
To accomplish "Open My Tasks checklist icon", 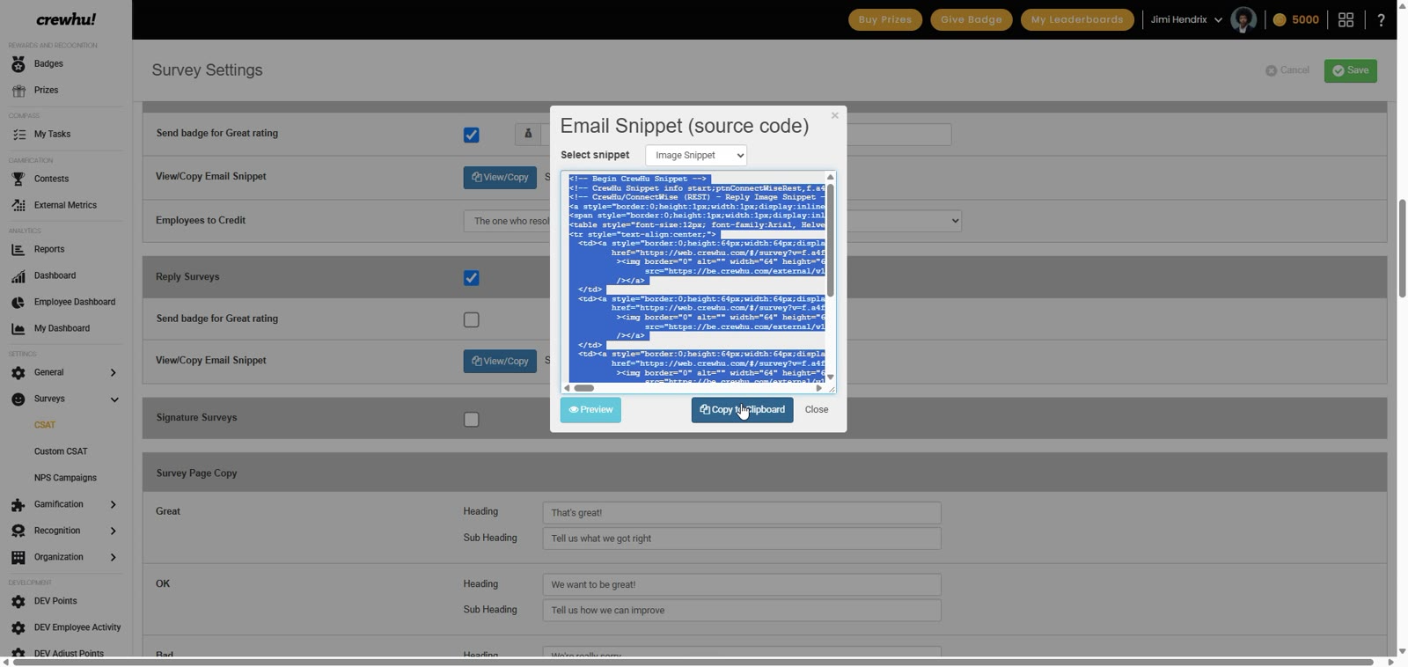I will [x=18, y=135].
